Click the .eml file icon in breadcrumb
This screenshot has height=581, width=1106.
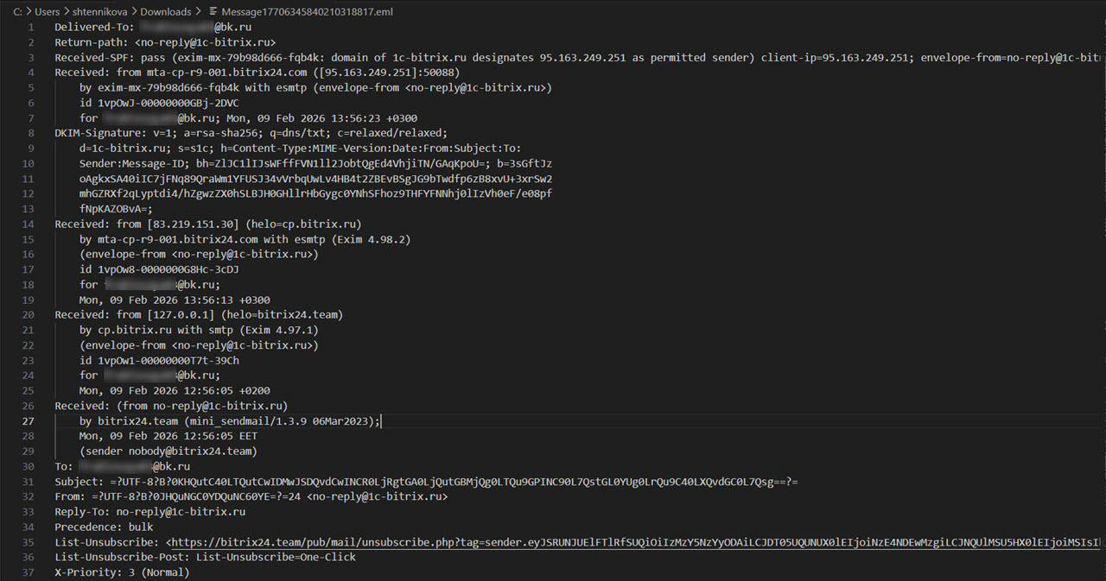211,12
